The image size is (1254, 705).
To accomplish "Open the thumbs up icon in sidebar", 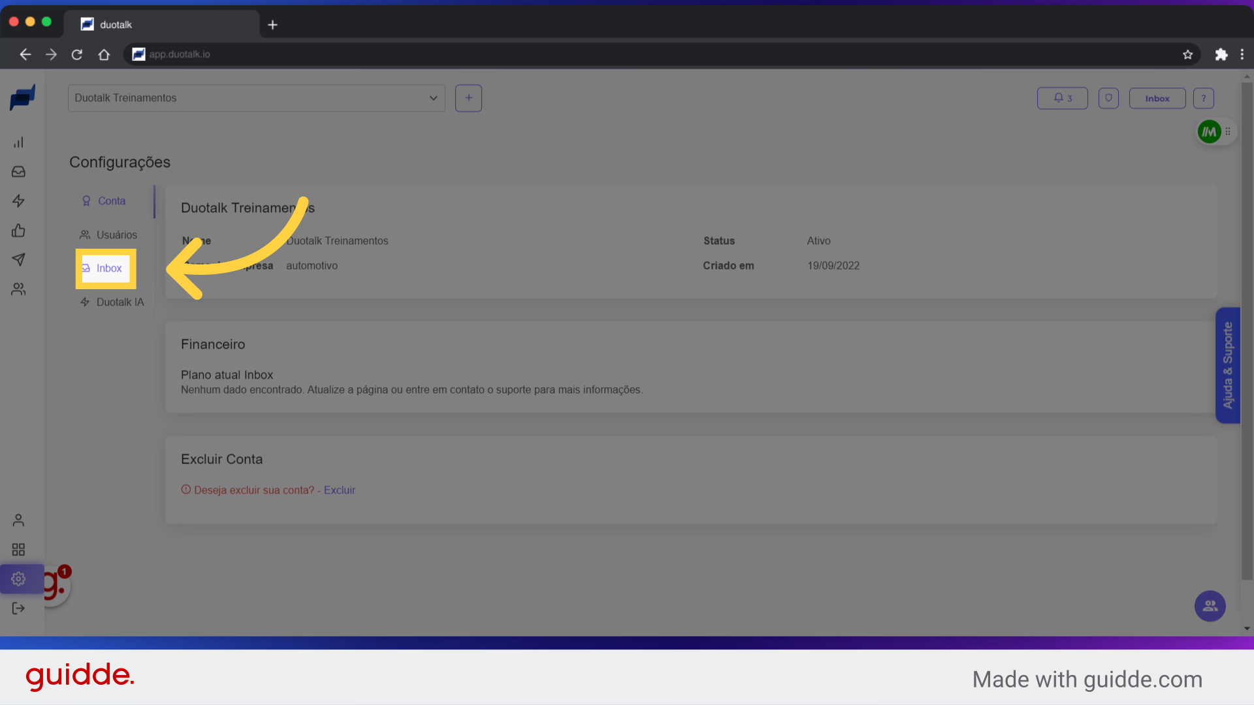I will (x=18, y=230).
